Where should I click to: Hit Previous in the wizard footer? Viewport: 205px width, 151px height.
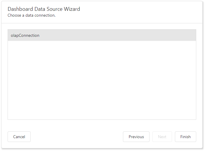tap(136, 137)
